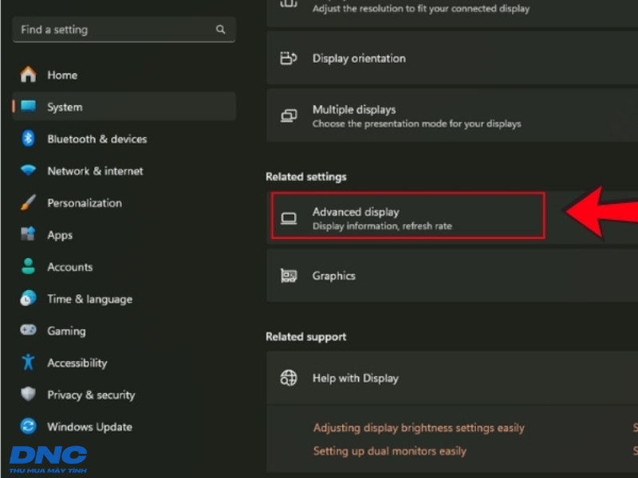Go to Network & internet

124,170
